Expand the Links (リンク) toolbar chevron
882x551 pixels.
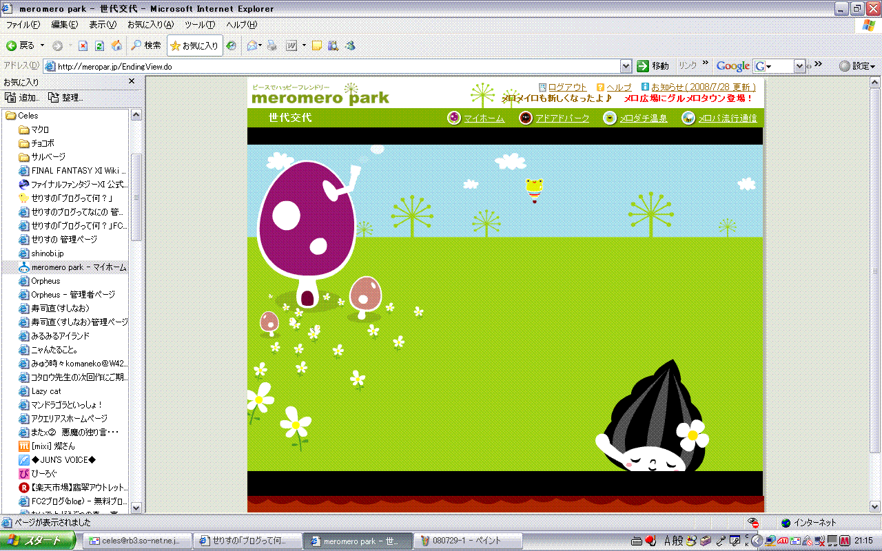click(x=705, y=63)
